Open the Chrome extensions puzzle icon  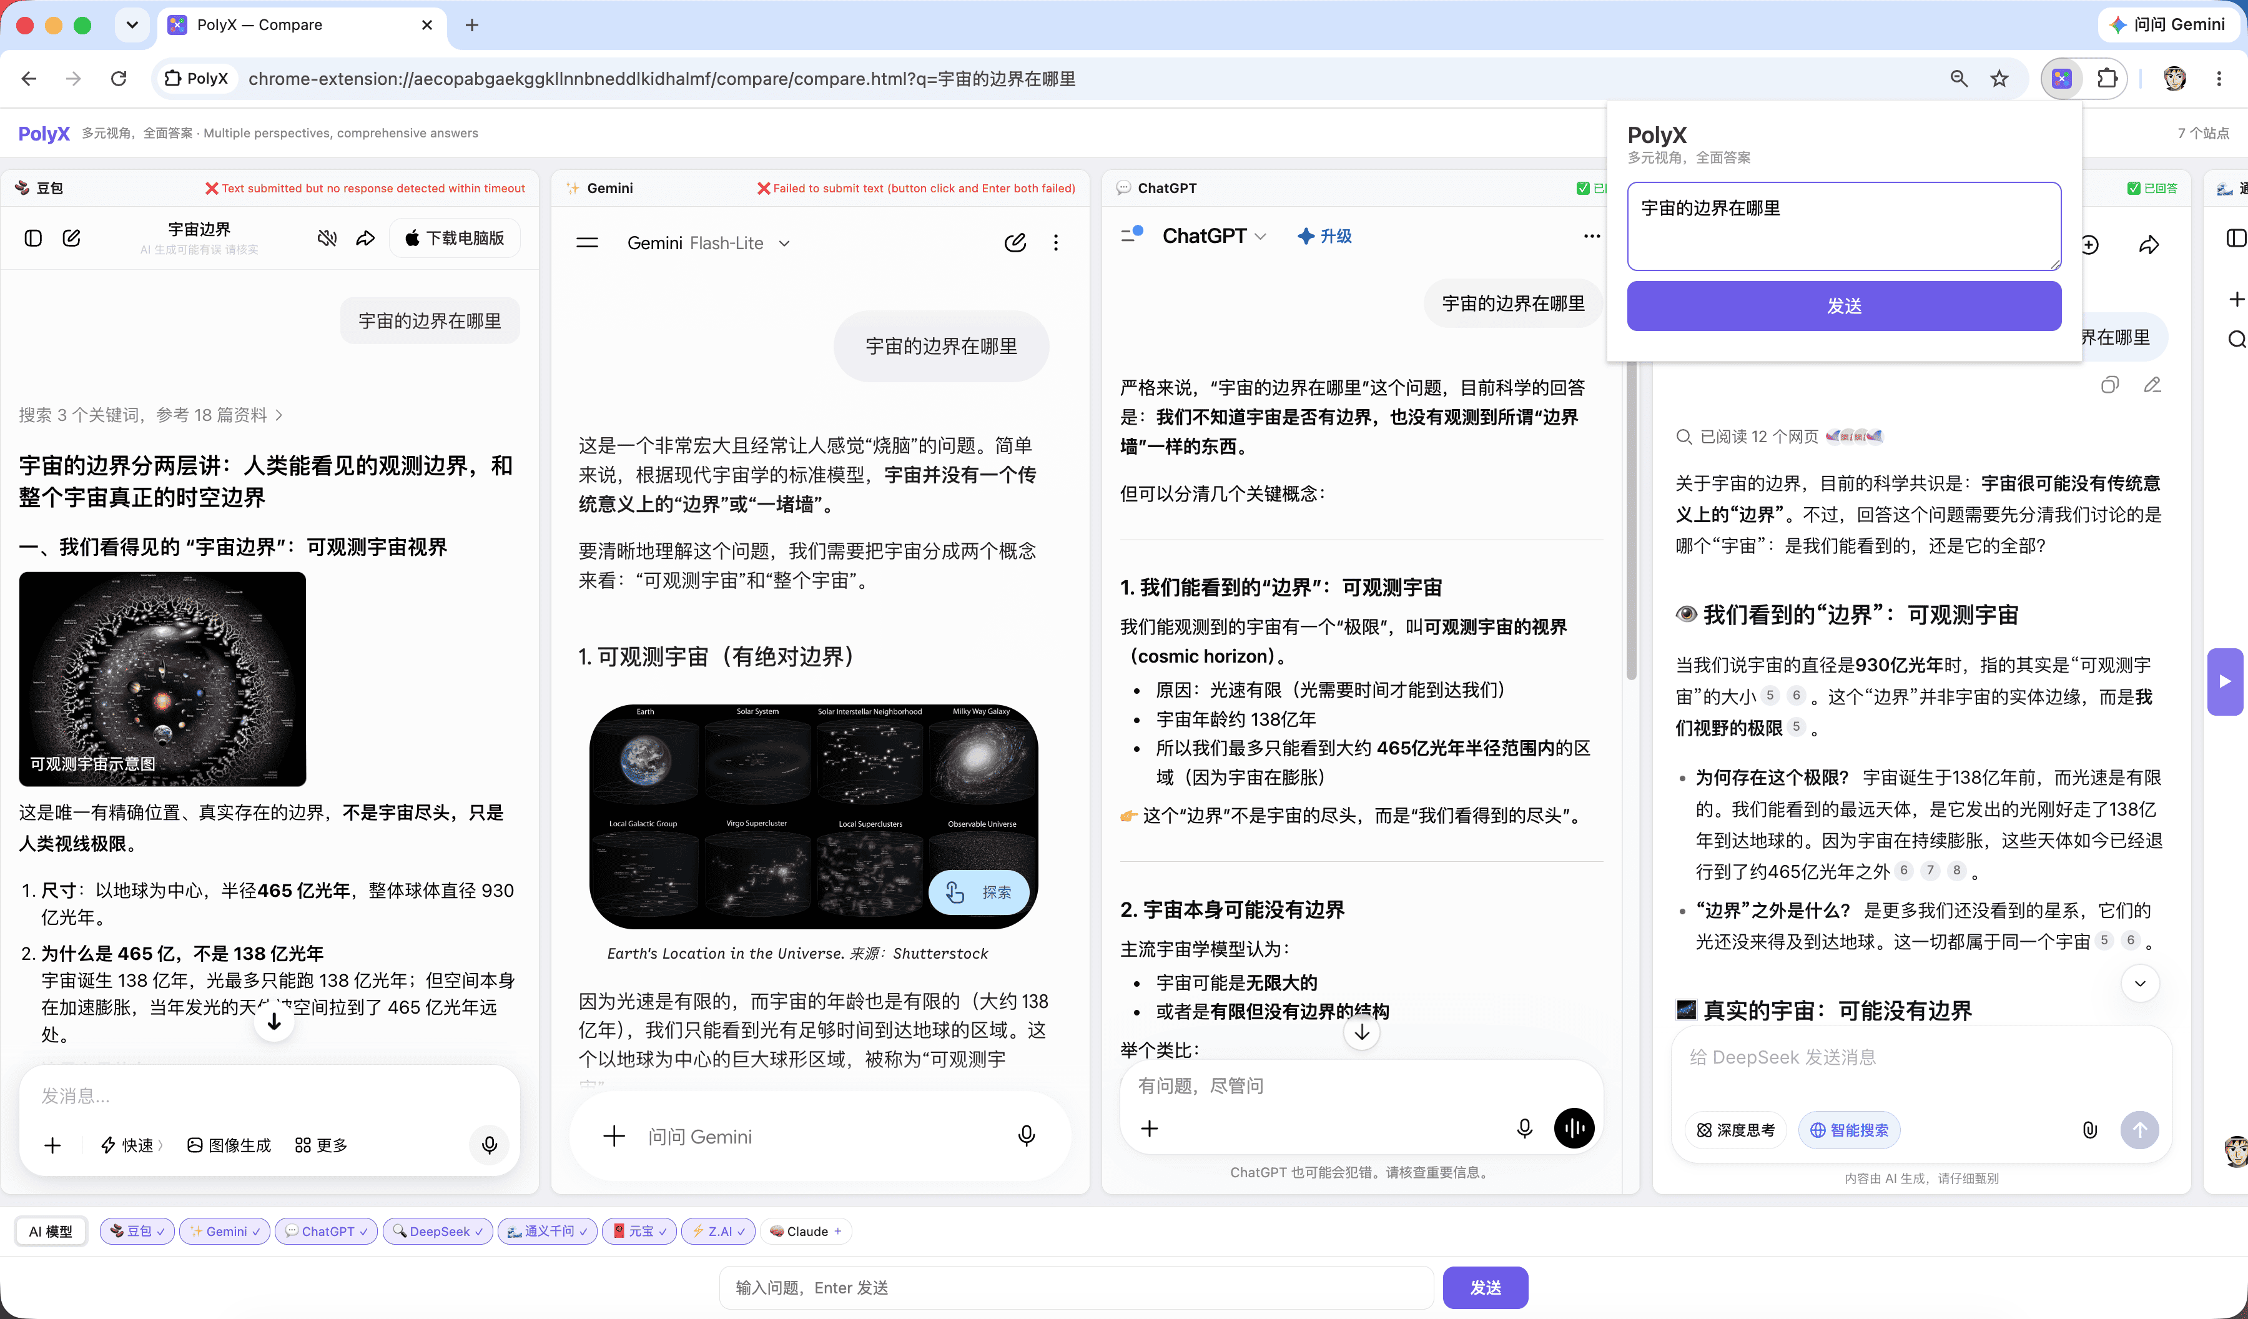pos(2107,79)
